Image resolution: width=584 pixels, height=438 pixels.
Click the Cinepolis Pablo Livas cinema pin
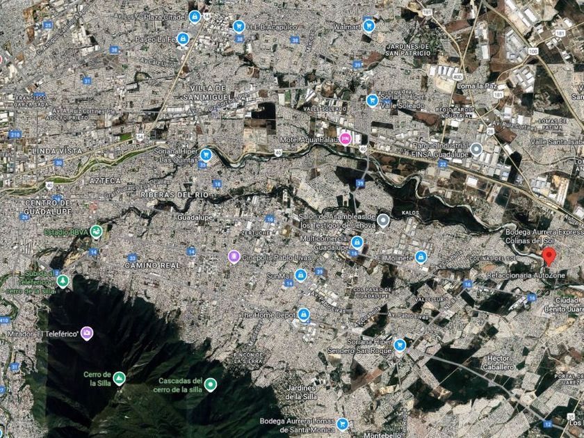(x=234, y=257)
